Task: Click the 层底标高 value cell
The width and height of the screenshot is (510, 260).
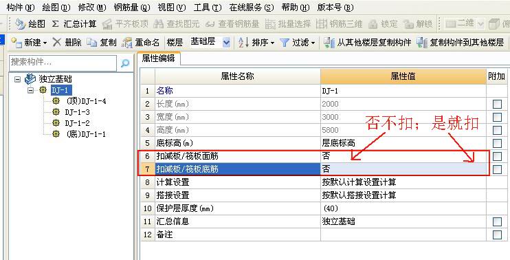Action: (403, 143)
